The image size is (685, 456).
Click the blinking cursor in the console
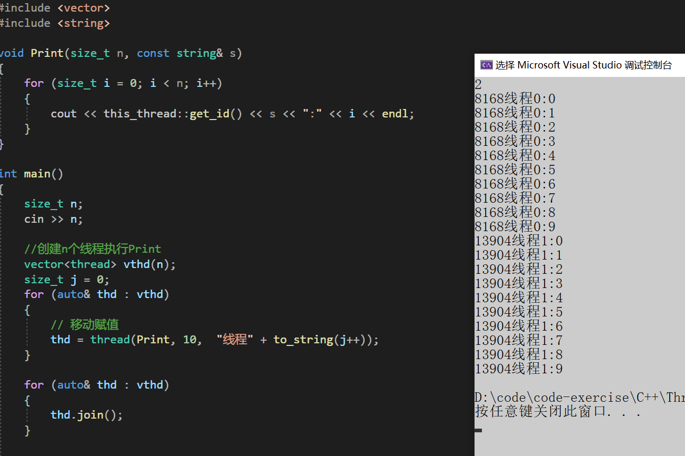click(x=478, y=431)
